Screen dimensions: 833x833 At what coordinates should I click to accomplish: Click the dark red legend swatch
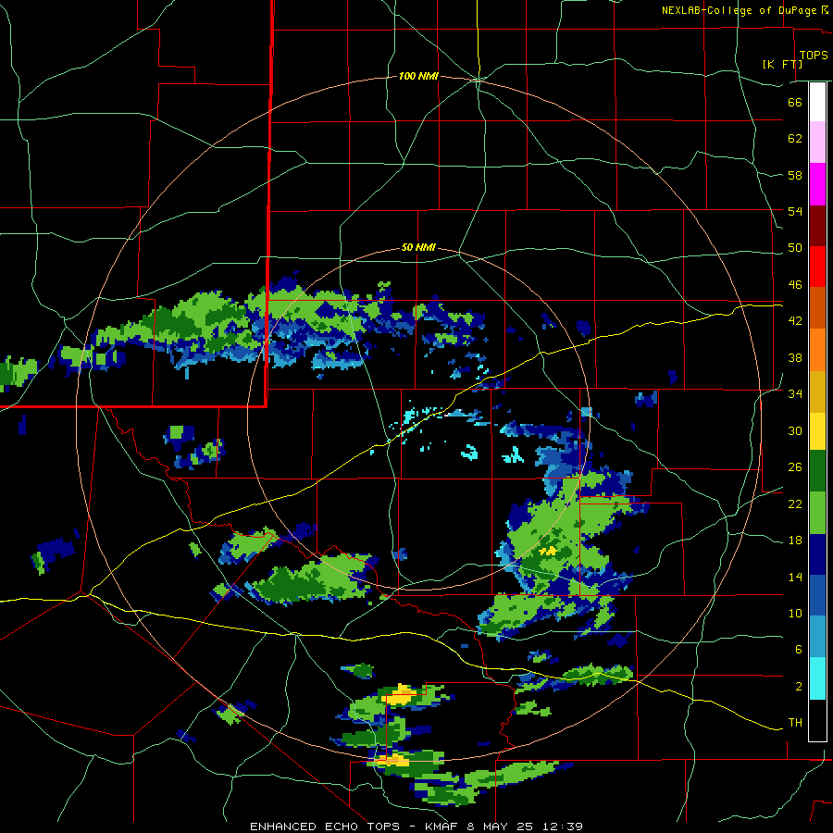tap(817, 226)
